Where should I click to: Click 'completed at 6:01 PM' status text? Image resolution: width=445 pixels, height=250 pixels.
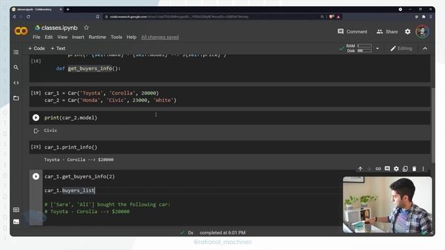[222, 233]
